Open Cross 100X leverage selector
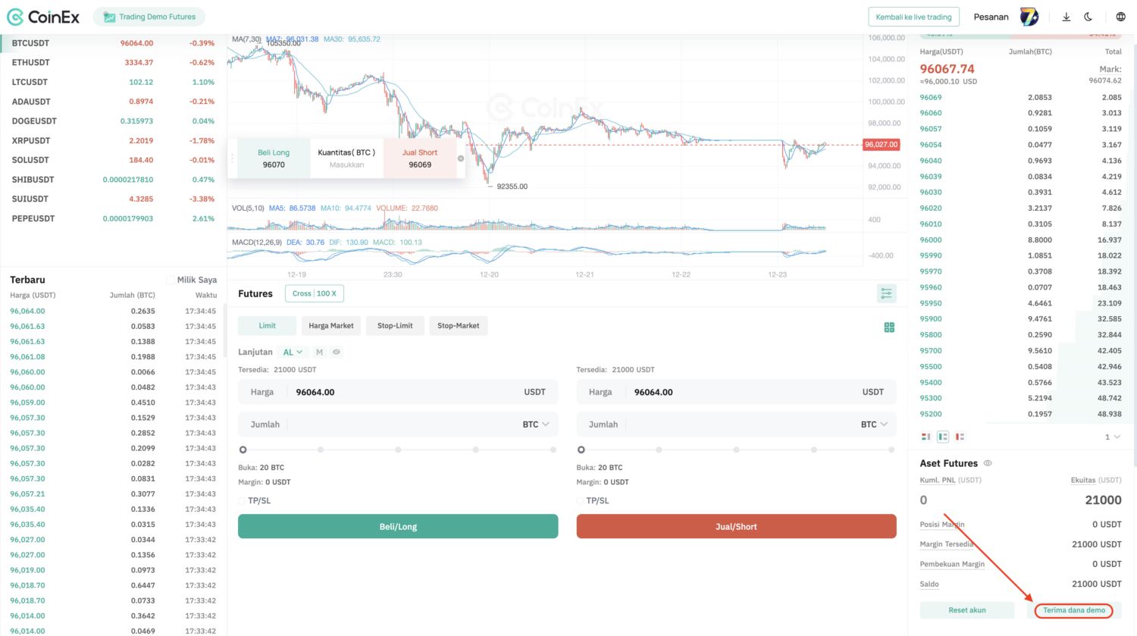Screen dimensions: 1137x636 click(315, 293)
